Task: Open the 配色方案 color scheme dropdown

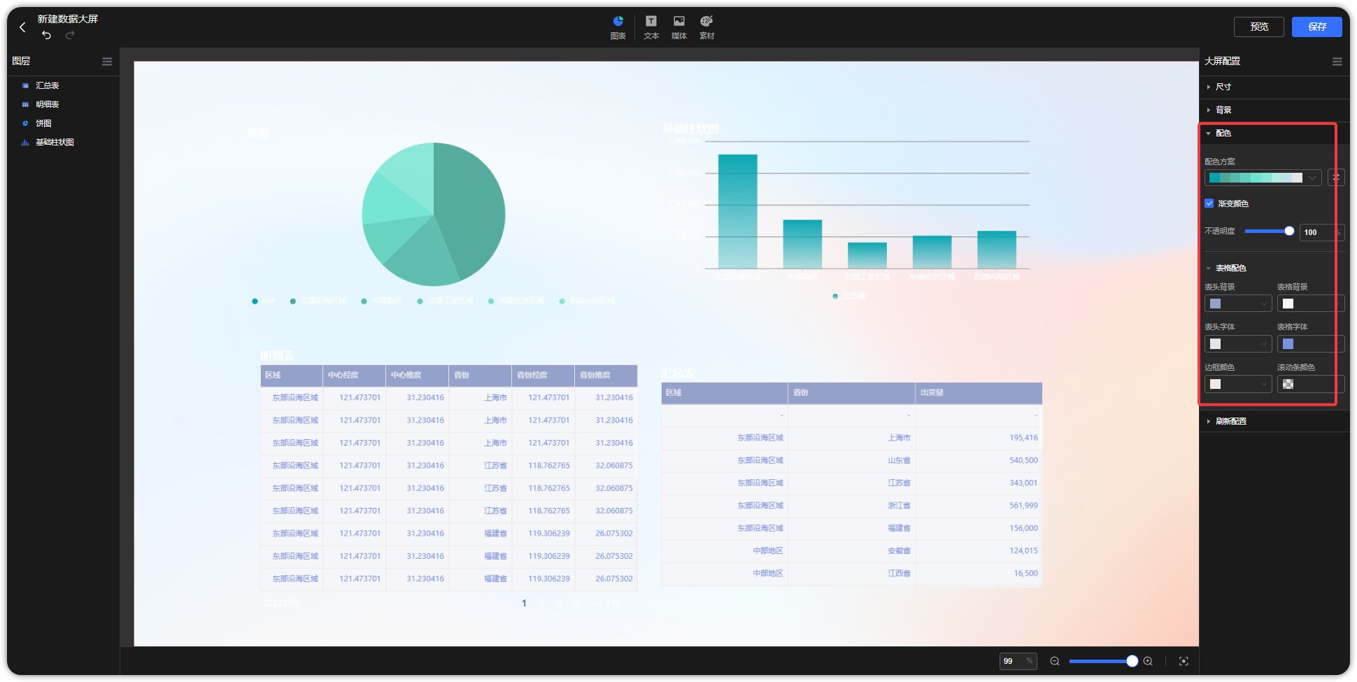Action: 1263,178
